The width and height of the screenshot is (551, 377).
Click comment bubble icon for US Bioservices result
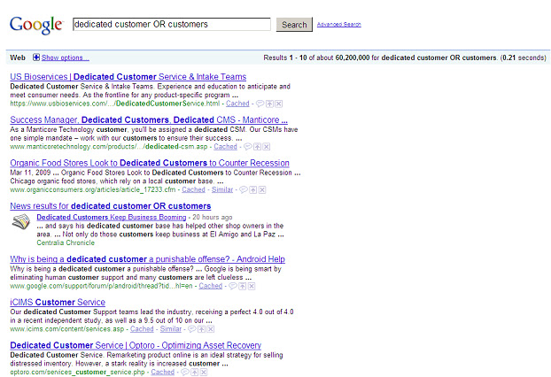tap(260, 104)
